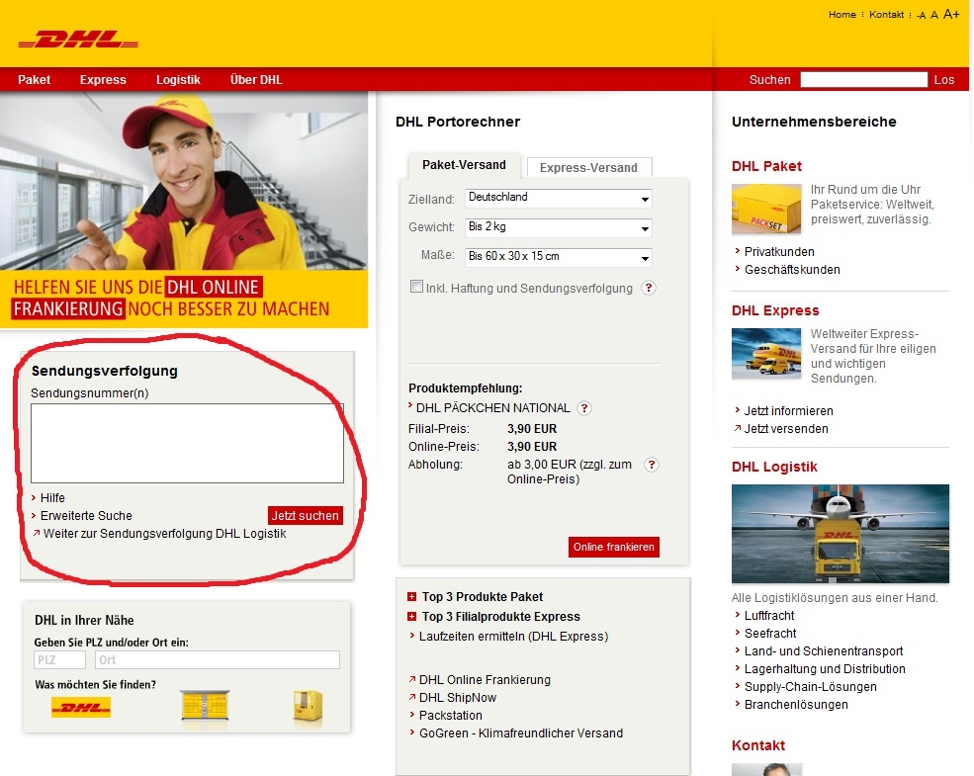The width and height of the screenshot is (974, 776).
Task: Click the Top 3 Produkte Paket label
Action: [483, 597]
